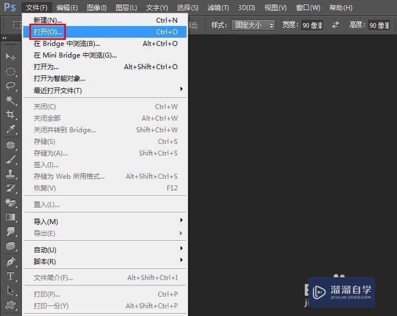Expand 脚本(R) submenu
Screen dimensions: 397x316
point(105,261)
